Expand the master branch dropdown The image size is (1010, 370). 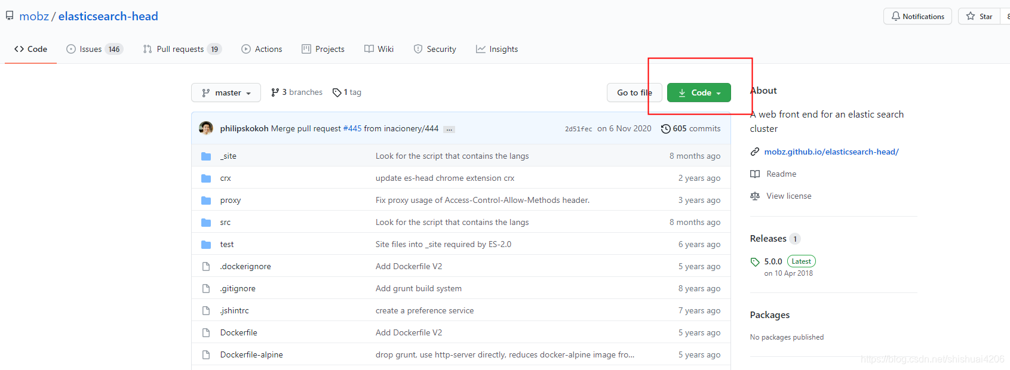click(x=226, y=92)
